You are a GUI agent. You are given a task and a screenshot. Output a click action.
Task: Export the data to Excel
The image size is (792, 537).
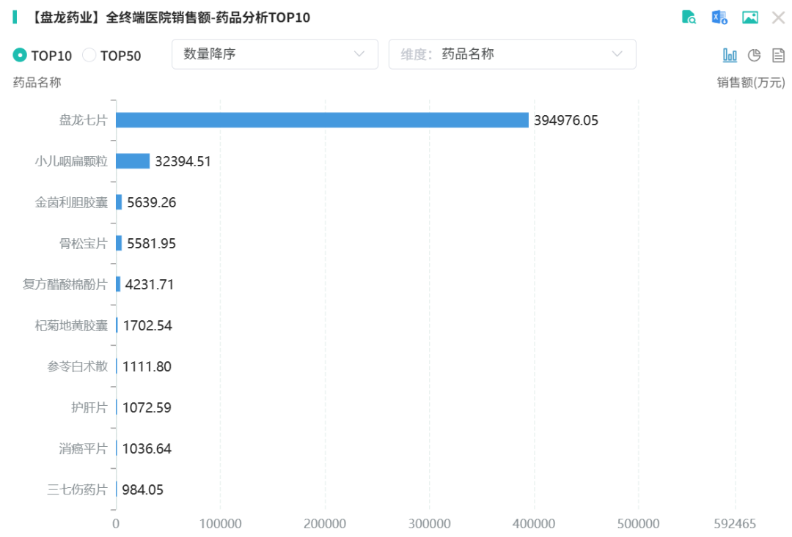pyautogui.click(x=719, y=17)
